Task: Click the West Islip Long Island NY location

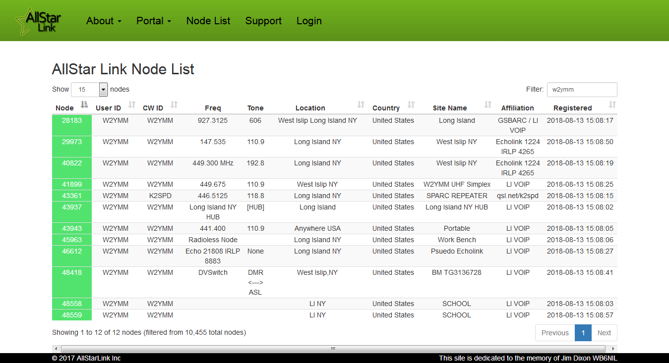Action: tap(317, 120)
